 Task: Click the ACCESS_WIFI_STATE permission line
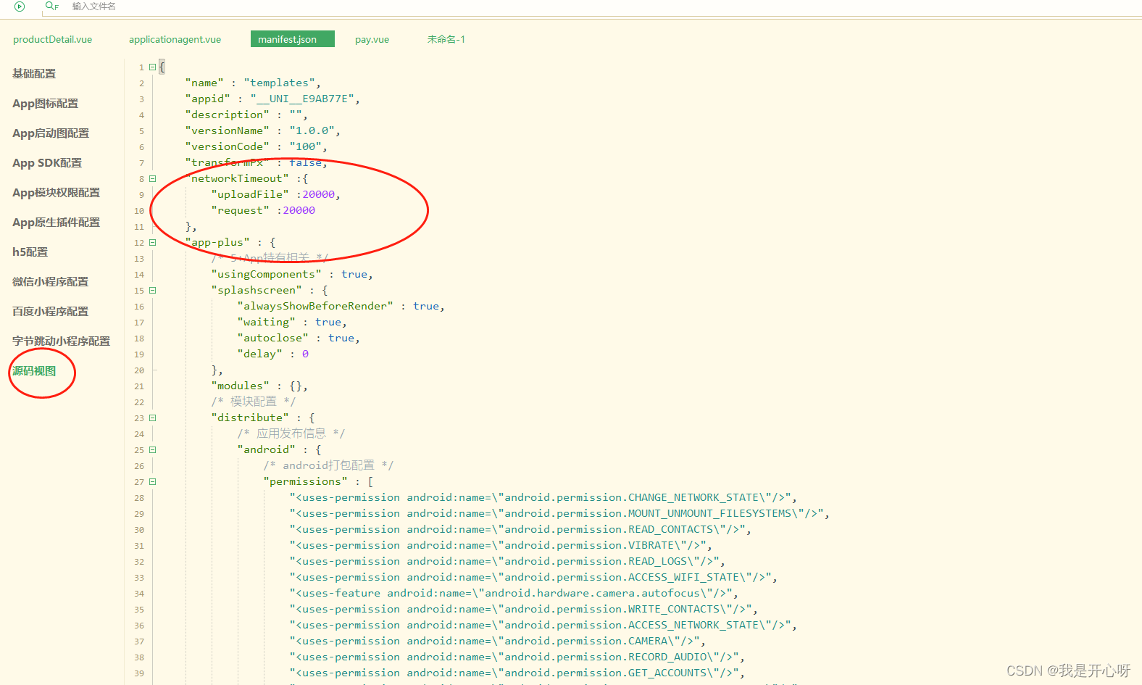coord(533,577)
